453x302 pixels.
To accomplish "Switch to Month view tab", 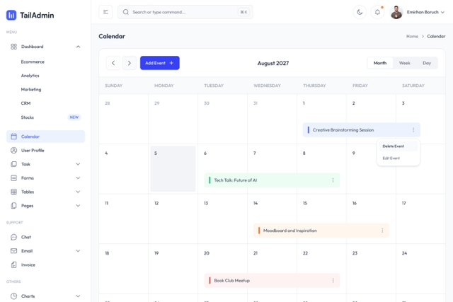I will 380,63.
